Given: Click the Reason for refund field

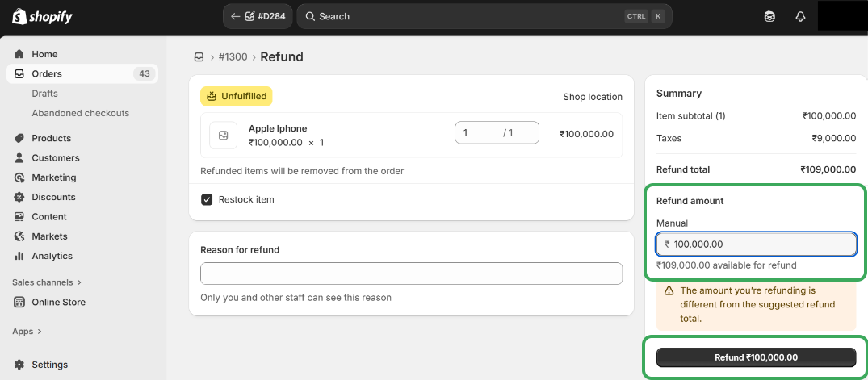Looking at the screenshot, I should coord(411,274).
